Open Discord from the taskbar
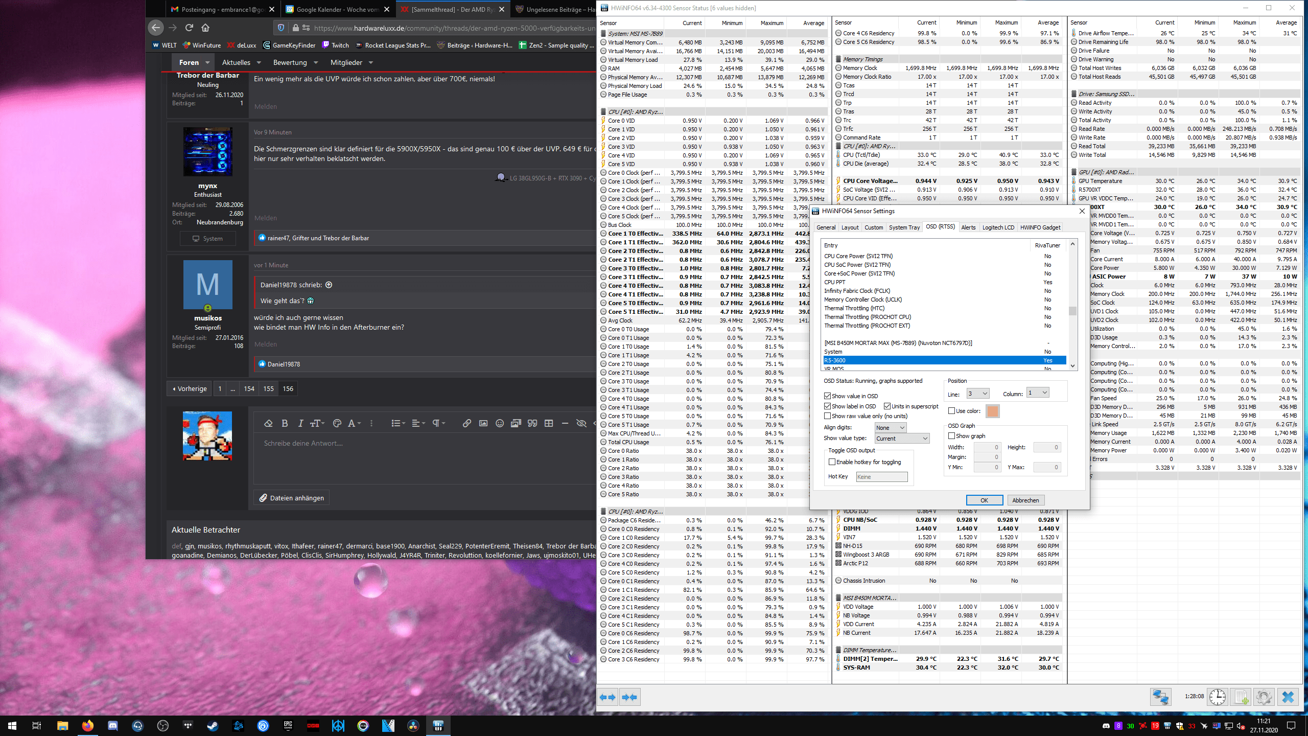The width and height of the screenshot is (1308, 736). point(112,725)
